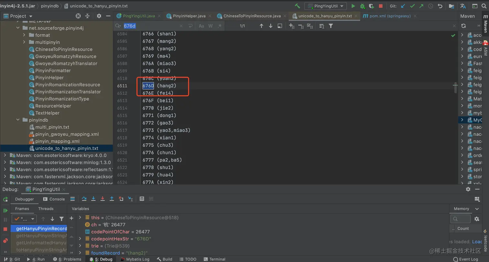Expand the multipinyin package folder
Image resolution: width=489 pixels, height=262 pixels.
click(x=24, y=42)
